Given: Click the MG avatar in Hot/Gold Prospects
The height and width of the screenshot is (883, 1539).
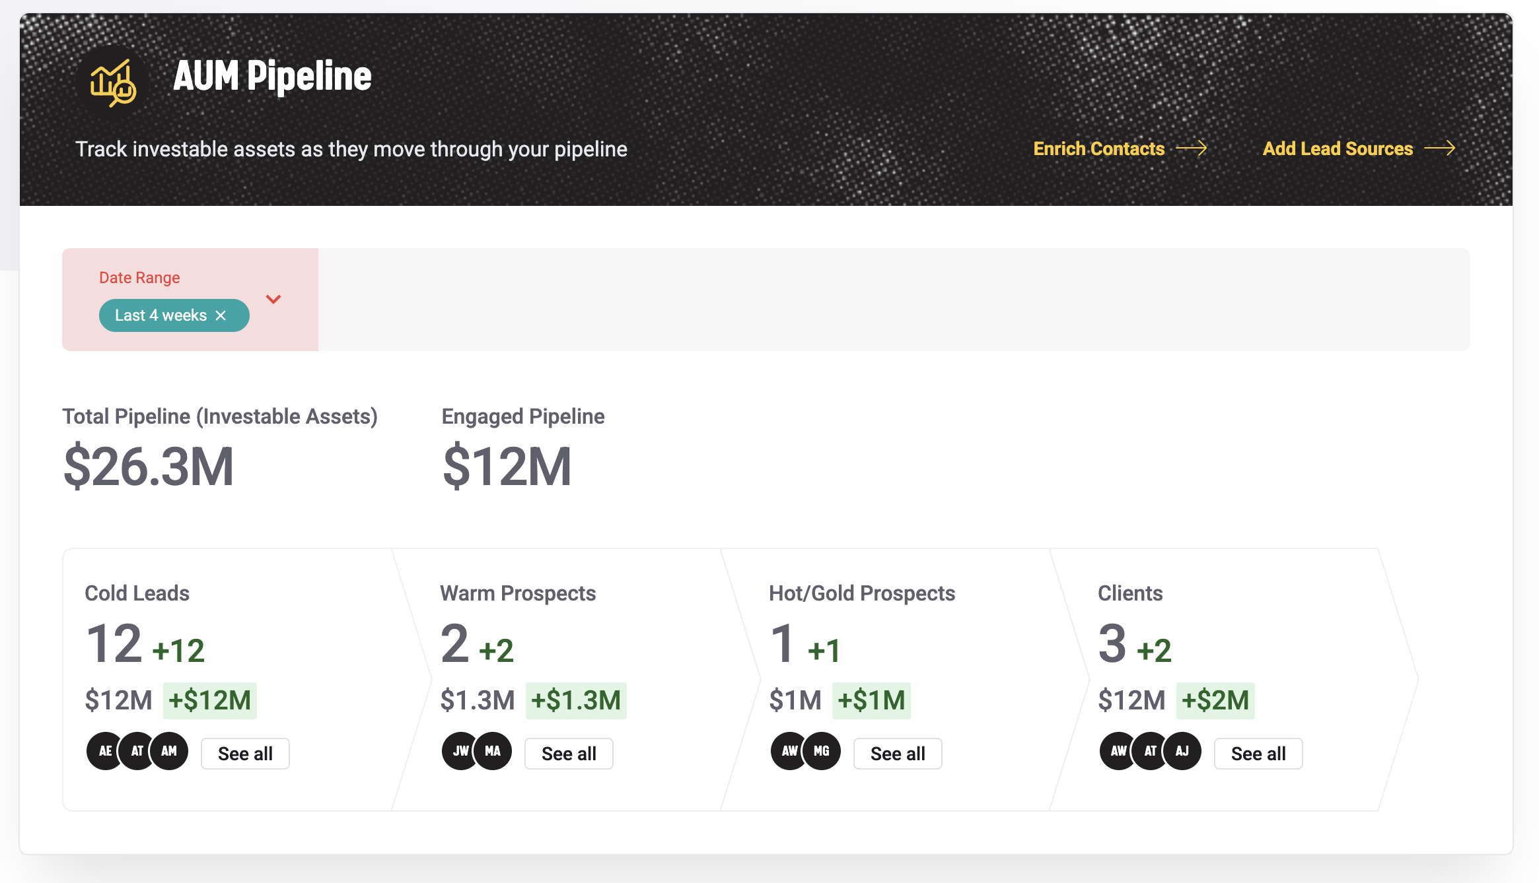Looking at the screenshot, I should [822, 751].
